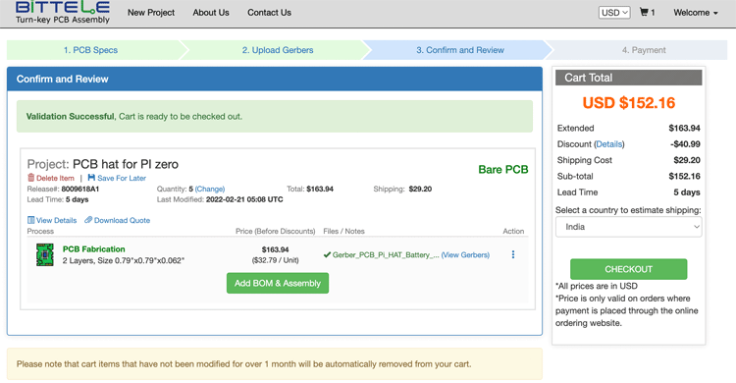Click the paperclip Download Quote icon
Viewport: 736px width, 383px height.
[88, 220]
